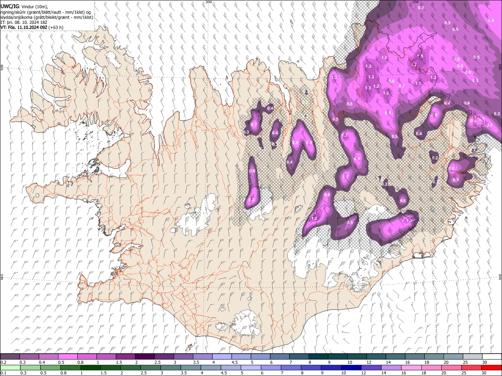
Task: Select the violet rain swatch between 14 and 16
Action: pos(391,368)
